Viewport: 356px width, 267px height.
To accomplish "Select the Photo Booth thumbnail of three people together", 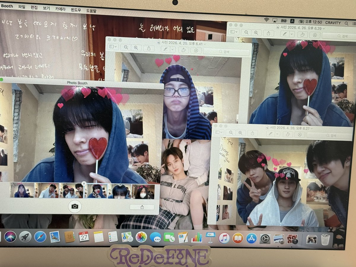I will click(71, 191).
